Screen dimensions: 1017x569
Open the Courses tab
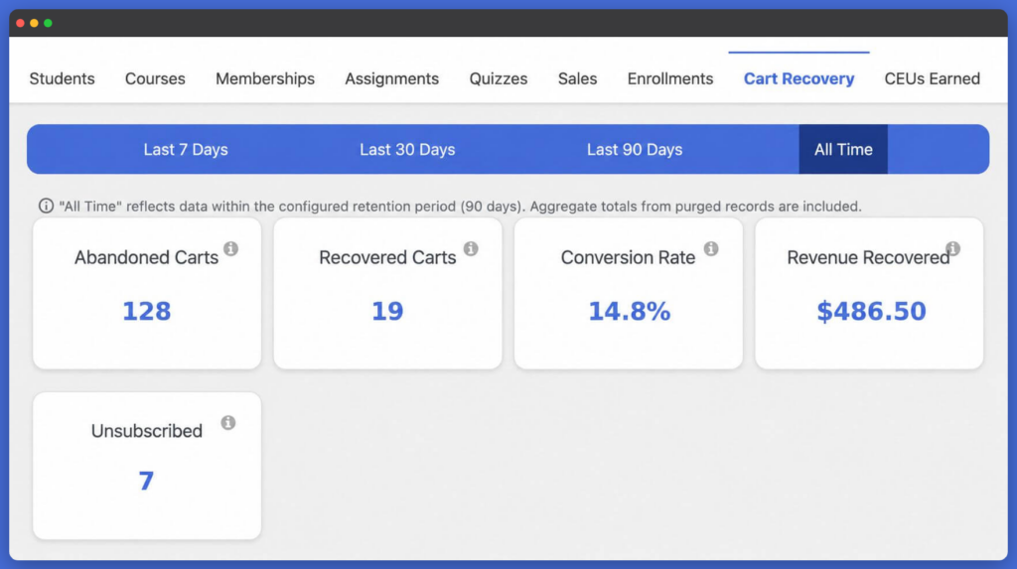[x=155, y=78]
